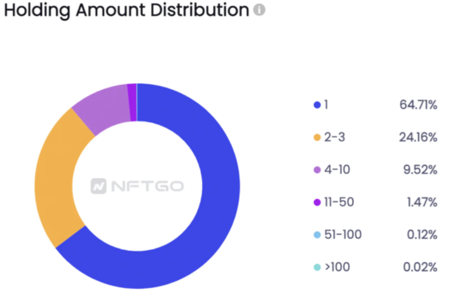Screen dimensions: 450x292
Task: Click the "2-3" legend label
Action: click(334, 138)
